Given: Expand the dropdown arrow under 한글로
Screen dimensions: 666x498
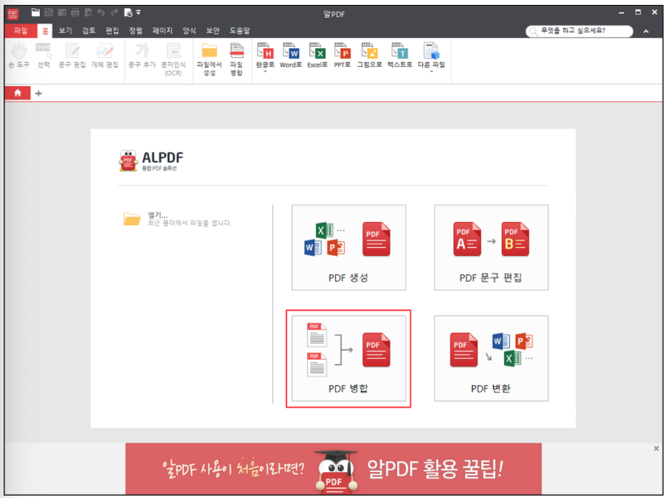Looking at the screenshot, I should pyautogui.click(x=265, y=72).
